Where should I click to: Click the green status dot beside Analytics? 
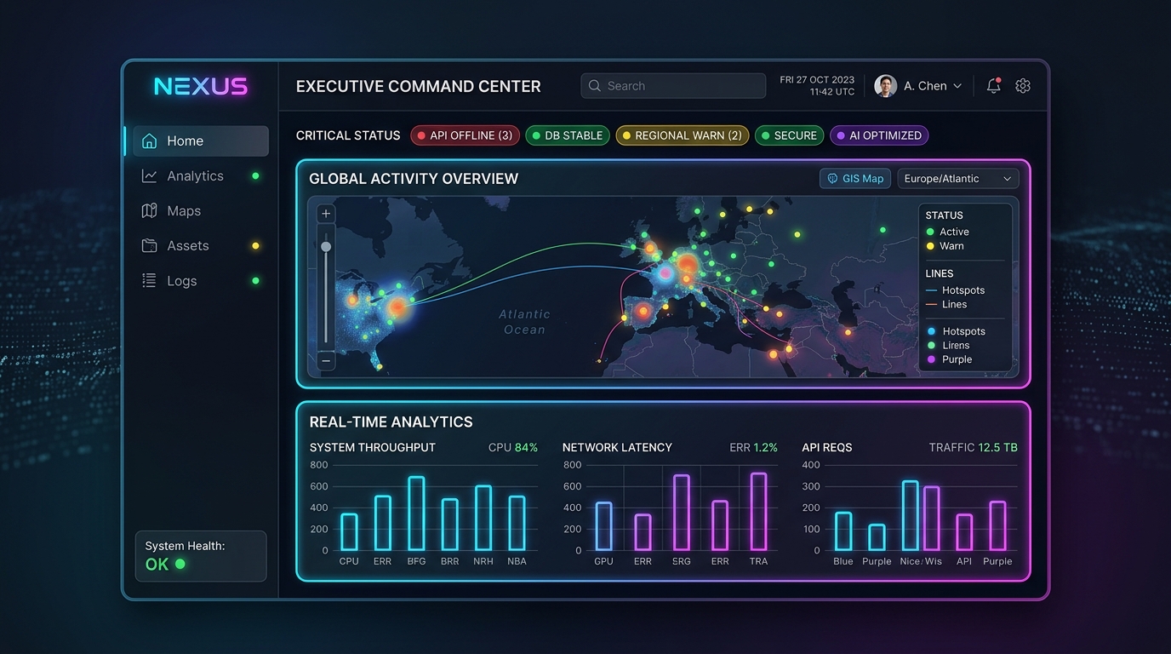tap(255, 176)
